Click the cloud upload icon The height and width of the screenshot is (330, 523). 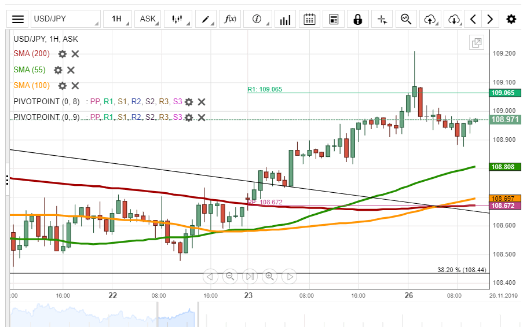coord(430,19)
